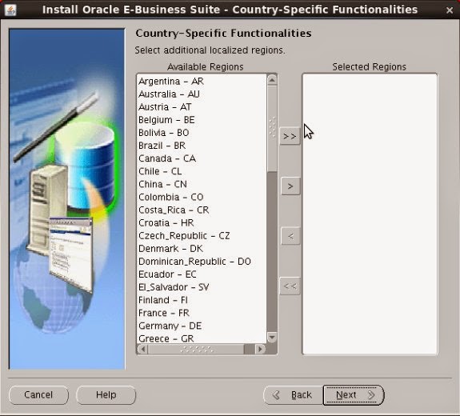Click the scroll down arrow of Available Regions
Viewport: 460px width, 416px height.
click(x=272, y=338)
